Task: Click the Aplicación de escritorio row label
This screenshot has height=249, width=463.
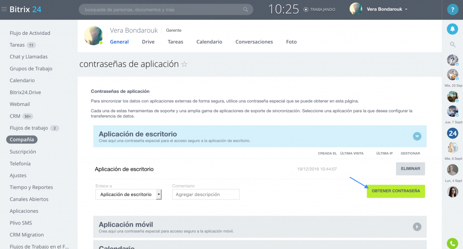Action: tap(124, 169)
